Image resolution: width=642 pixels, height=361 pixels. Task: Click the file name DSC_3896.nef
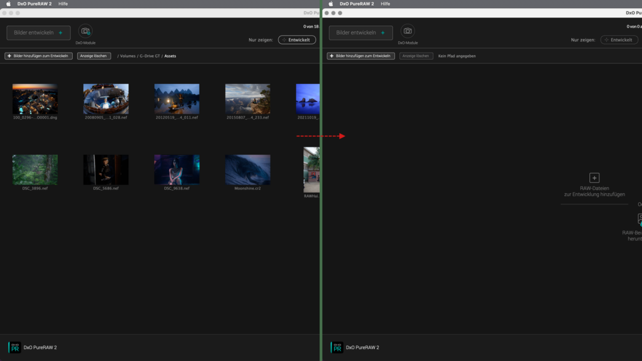click(x=35, y=188)
